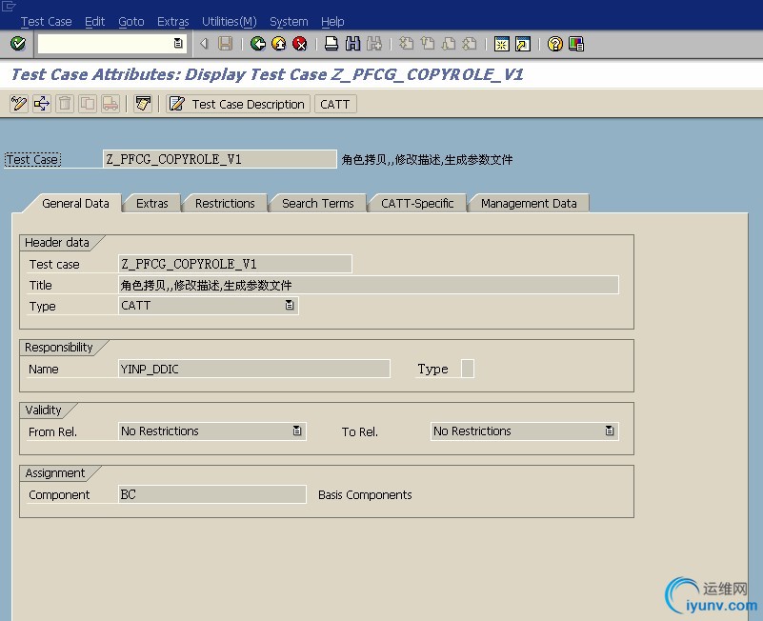763x621 pixels.
Task: Click the Find binoculars icon
Action: (352, 44)
